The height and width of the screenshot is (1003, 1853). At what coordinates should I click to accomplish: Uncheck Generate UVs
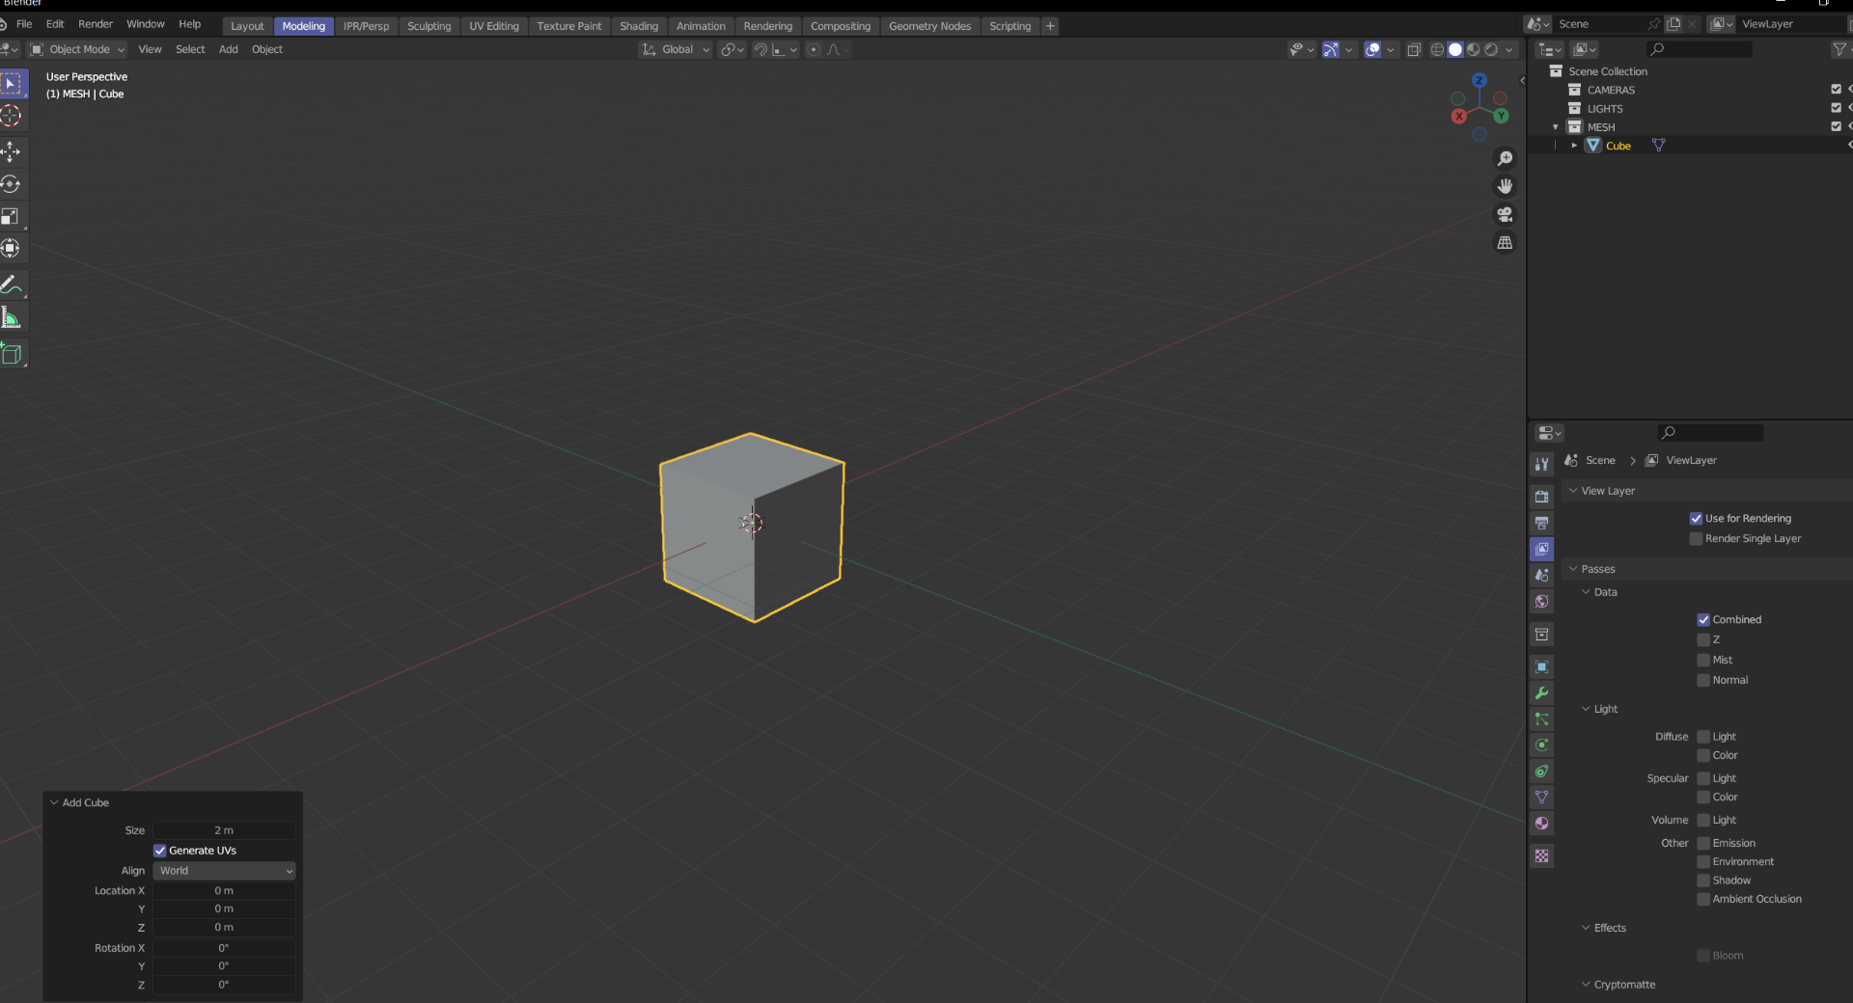point(160,851)
